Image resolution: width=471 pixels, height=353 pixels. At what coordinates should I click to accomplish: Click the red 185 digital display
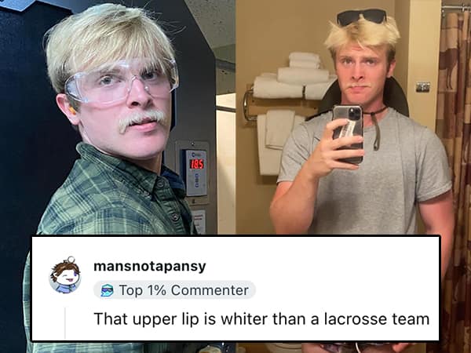point(196,164)
